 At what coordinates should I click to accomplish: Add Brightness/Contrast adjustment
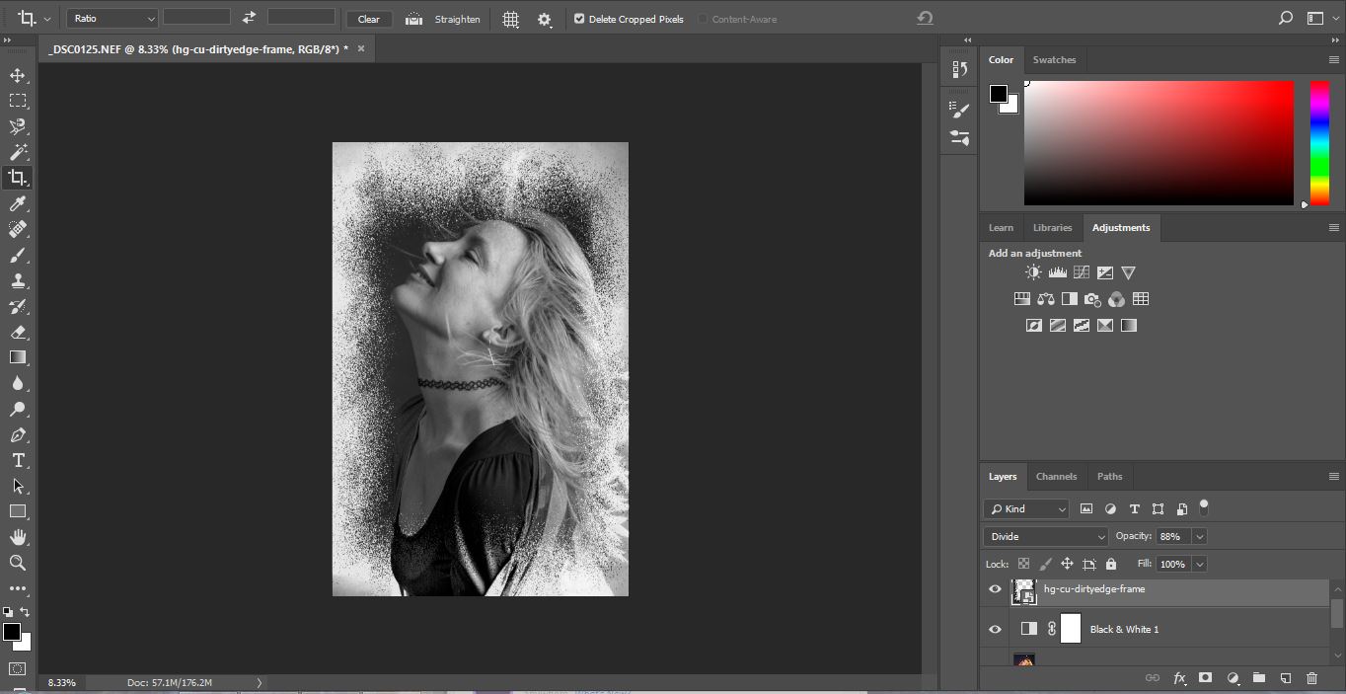(x=1033, y=272)
